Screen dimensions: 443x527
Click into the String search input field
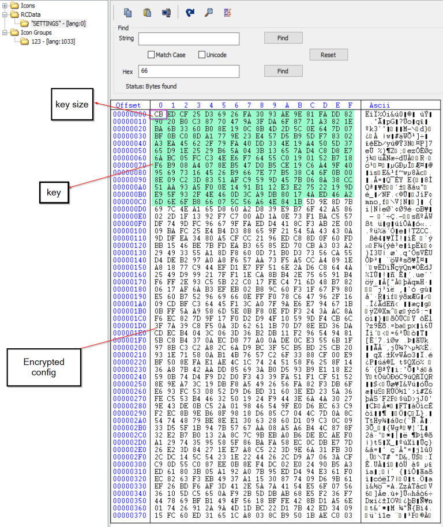pos(189,39)
